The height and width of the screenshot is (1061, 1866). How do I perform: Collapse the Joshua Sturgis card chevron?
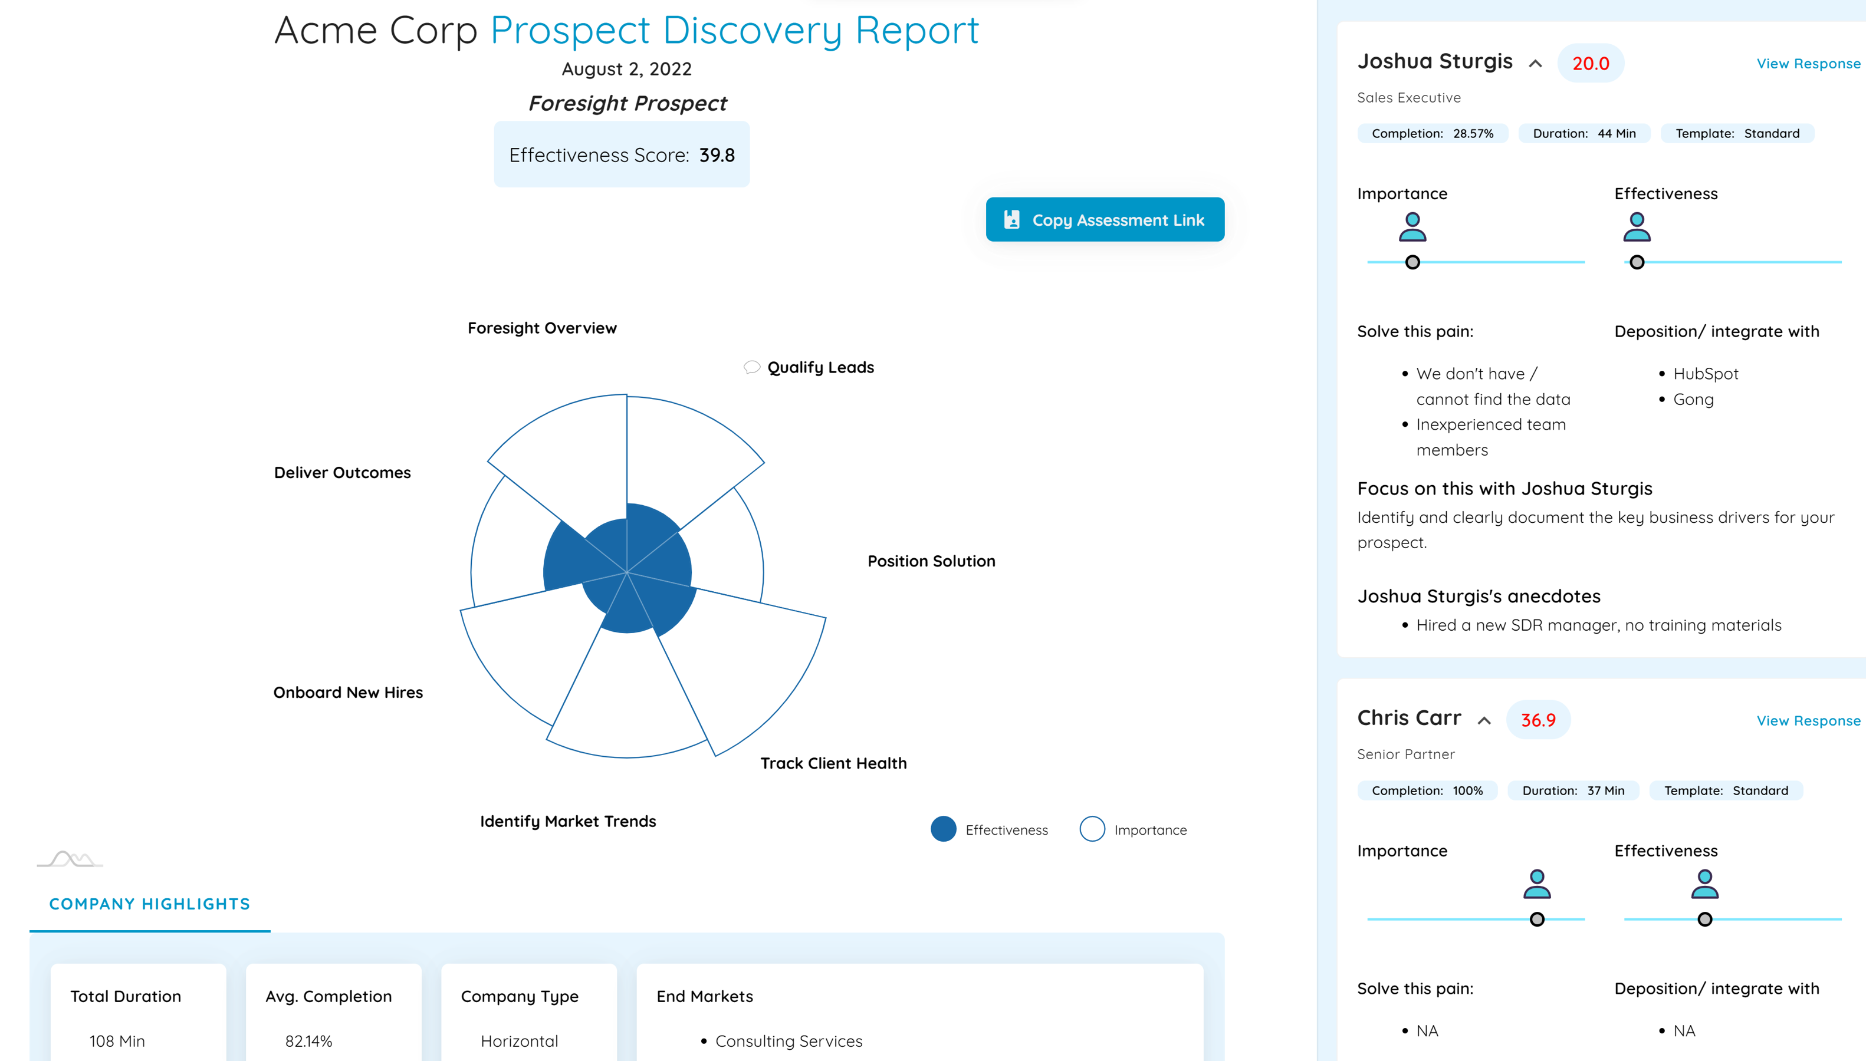[1535, 64]
